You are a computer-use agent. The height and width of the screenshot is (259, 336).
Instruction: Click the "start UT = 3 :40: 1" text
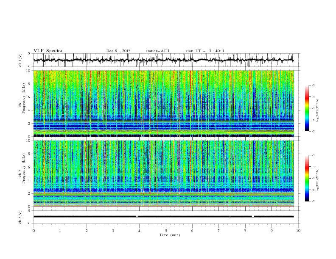click(205, 51)
